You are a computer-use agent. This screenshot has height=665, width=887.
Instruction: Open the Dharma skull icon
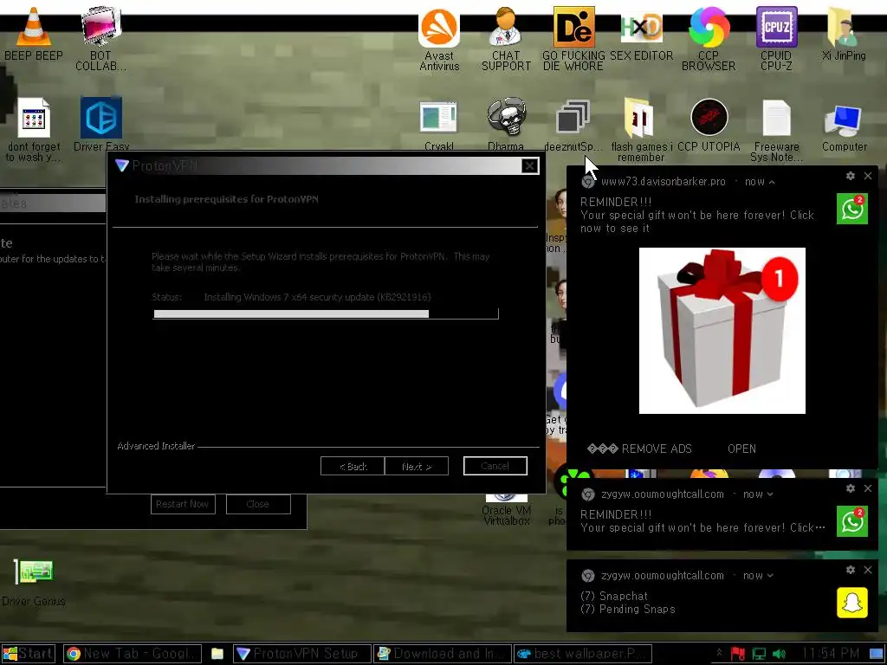(x=506, y=118)
